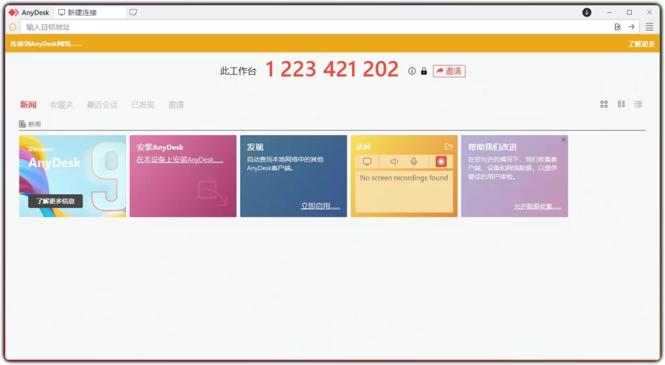Switch to small tiles view
This screenshot has width=665, height=365.
pos(621,105)
